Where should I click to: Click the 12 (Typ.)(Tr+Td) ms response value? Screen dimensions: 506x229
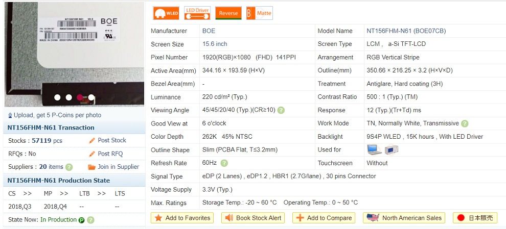coord(394,111)
